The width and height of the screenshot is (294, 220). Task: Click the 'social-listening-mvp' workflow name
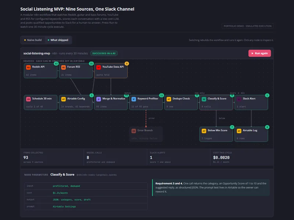pos(37,53)
